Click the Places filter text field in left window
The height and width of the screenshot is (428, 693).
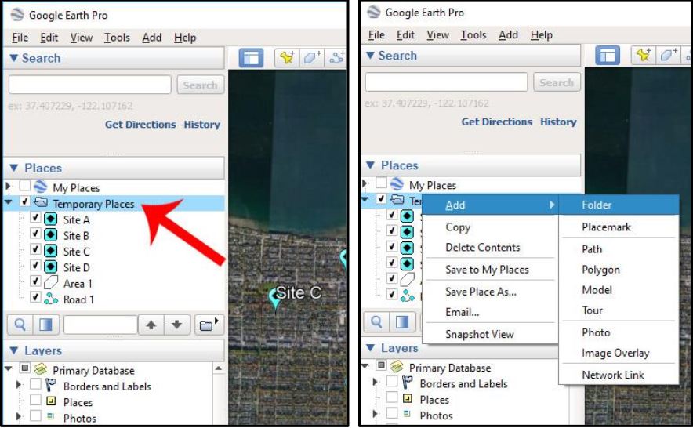point(100,325)
